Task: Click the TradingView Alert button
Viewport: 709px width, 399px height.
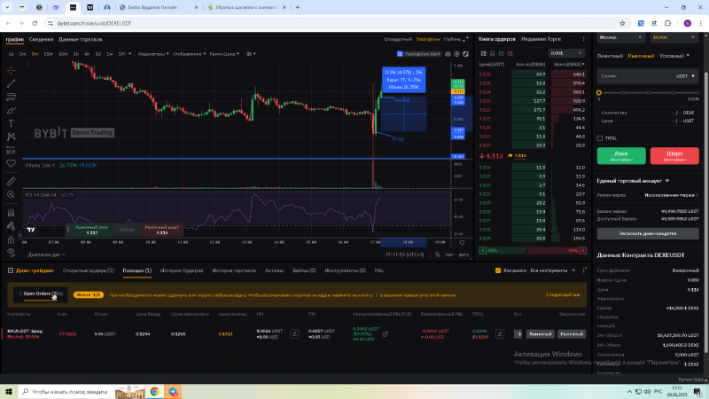Action: tap(418, 54)
